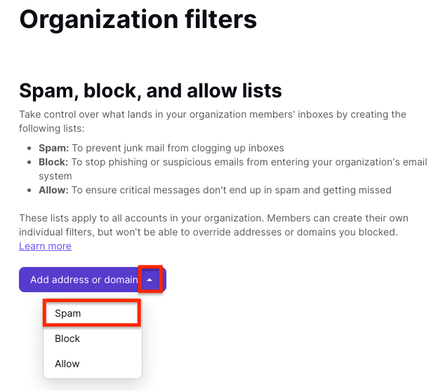The width and height of the screenshot is (443, 391).
Task: Click the bold Spam: label in bullet list
Action: 53,148
